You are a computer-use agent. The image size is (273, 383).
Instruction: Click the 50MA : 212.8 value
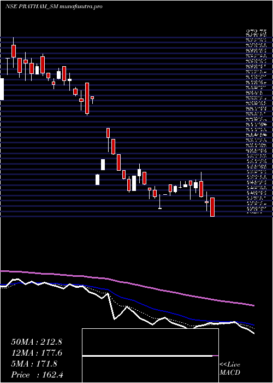click(37, 342)
